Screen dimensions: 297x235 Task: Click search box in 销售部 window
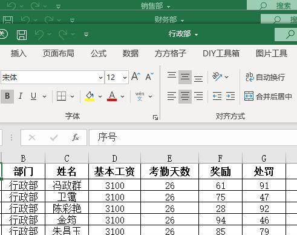[x=272, y=5]
